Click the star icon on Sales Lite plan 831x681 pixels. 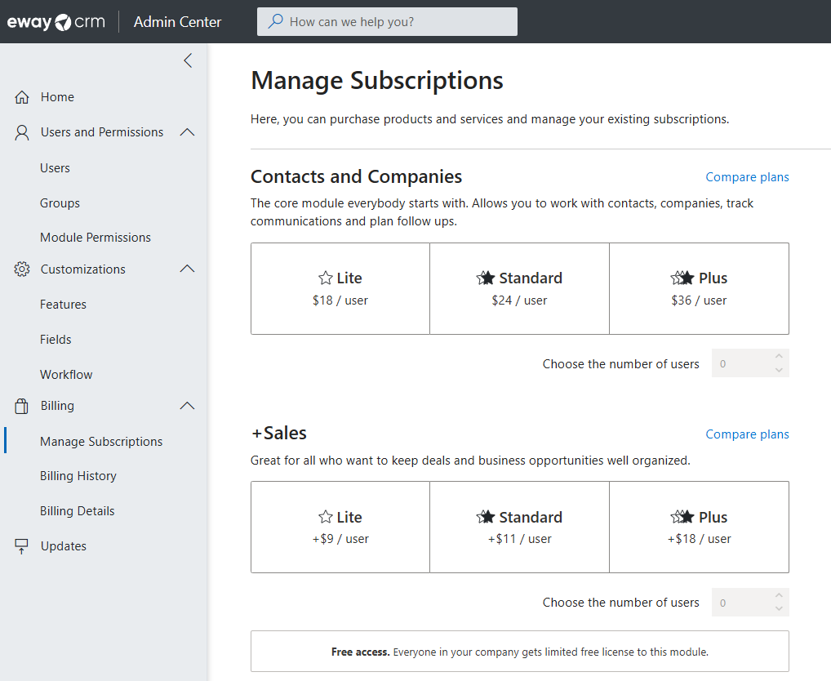point(326,517)
